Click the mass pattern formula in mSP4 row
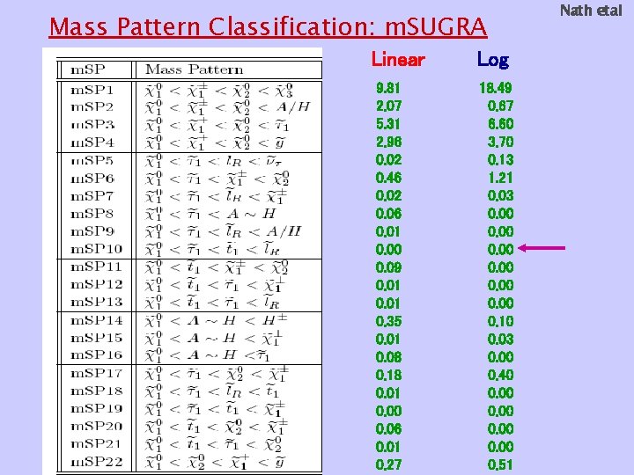 pos(215,143)
